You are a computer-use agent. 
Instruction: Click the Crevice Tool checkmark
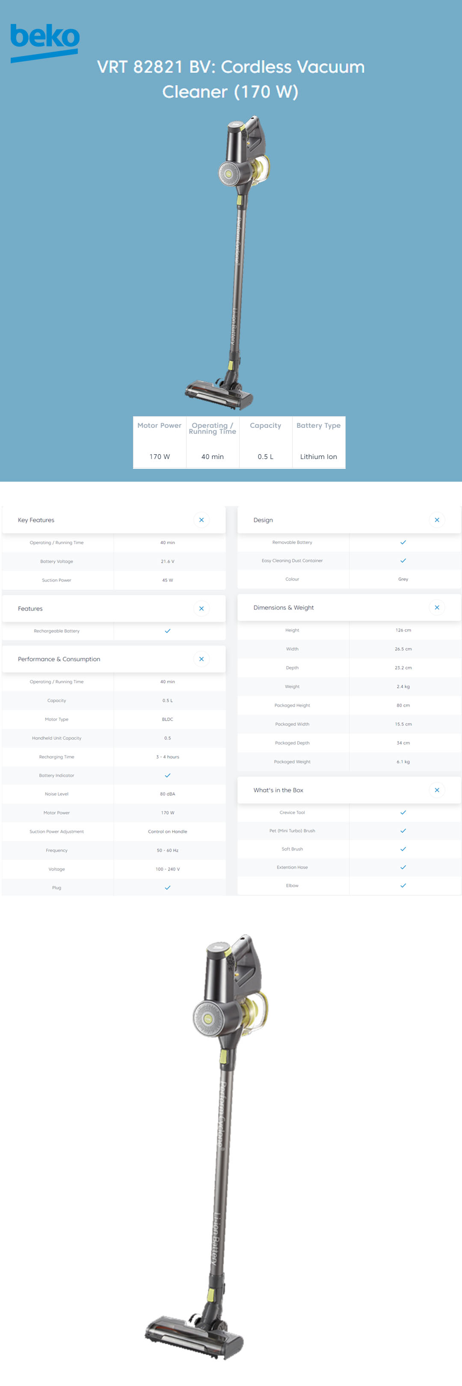pyautogui.click(x=403, y=812)
